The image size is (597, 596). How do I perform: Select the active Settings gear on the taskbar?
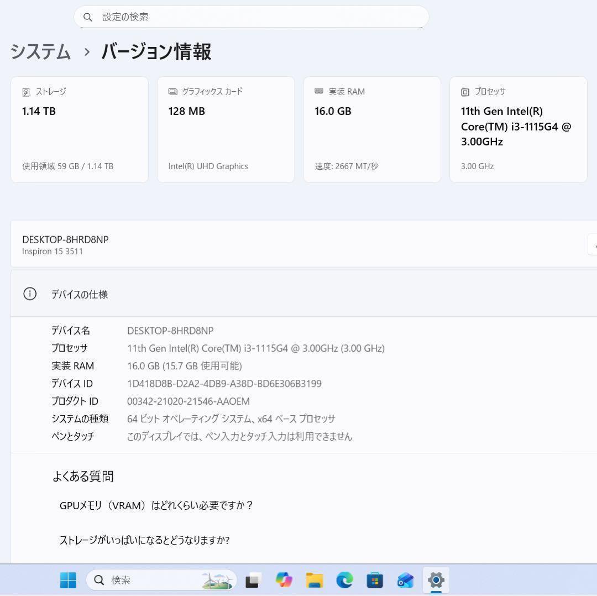tap(436, 580)
